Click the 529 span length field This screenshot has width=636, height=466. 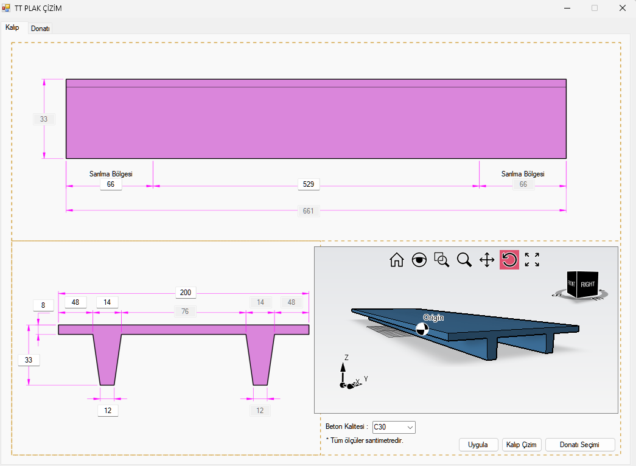click(309, 184)
